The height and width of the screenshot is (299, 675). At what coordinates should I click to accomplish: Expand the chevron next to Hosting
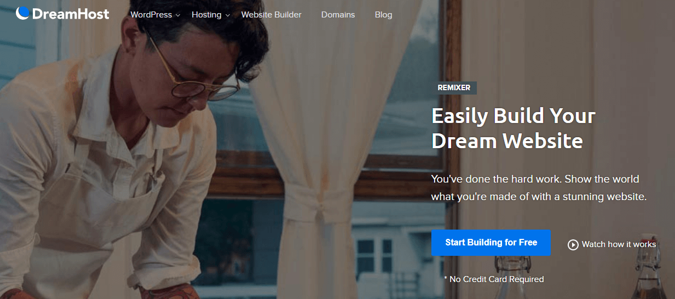227,15
